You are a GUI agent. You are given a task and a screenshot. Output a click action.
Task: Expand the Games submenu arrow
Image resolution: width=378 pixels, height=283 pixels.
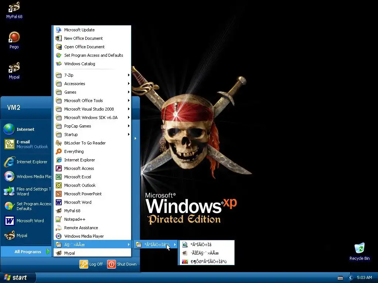[x=129, y=92]
